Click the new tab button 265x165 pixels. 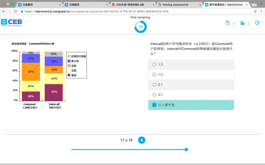click(254, 5)
